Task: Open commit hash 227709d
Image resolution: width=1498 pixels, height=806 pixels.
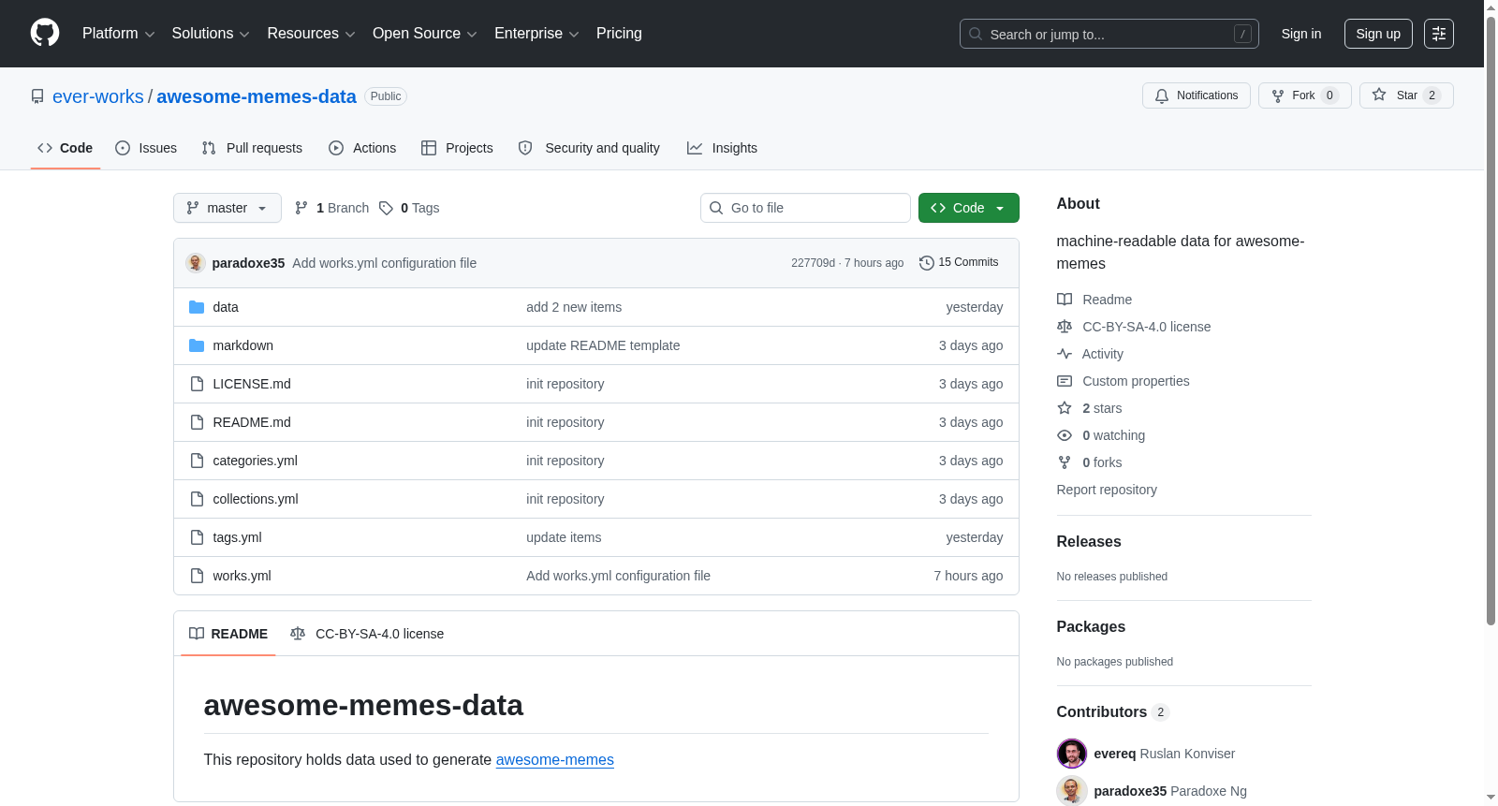Action: 813,263
